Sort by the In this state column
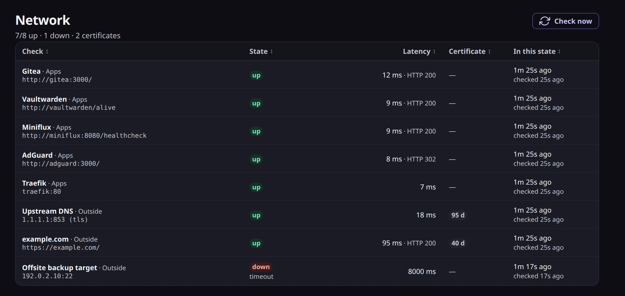Screen dimensions: 625x296 point(537,51)
